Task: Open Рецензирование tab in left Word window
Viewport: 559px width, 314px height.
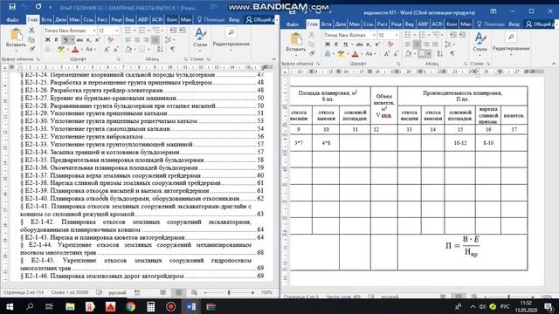Action: 116,20
